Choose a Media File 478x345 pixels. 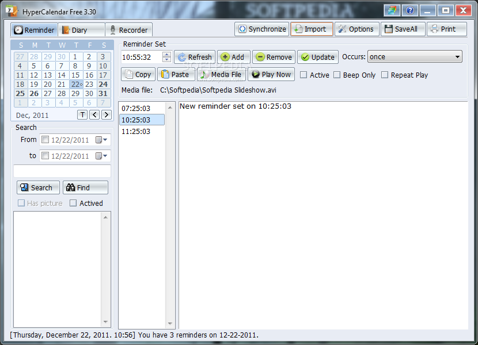(x=221, y=74)
